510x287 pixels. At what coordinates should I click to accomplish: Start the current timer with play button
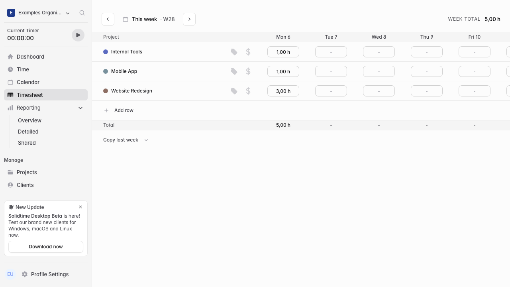(x=78, y=35)
